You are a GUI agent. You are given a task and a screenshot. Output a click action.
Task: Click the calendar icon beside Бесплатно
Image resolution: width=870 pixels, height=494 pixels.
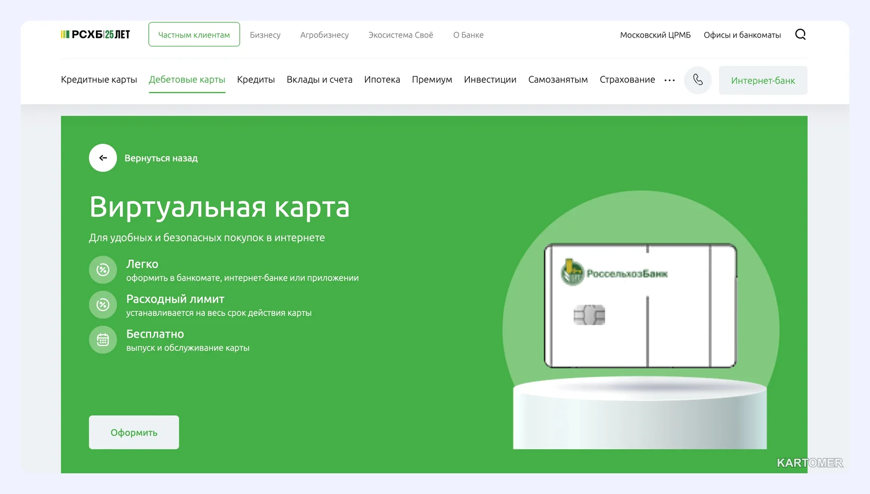point(103,340)
